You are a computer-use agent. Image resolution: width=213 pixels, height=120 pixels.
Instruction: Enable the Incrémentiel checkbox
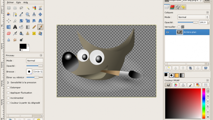pos(8,98)
